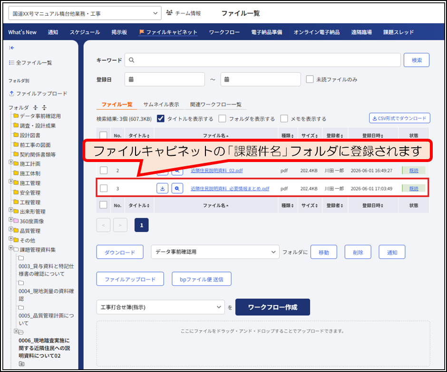Open the What's New menu
This screenshot has width=447, height=372.
click(x=22, y=32)
